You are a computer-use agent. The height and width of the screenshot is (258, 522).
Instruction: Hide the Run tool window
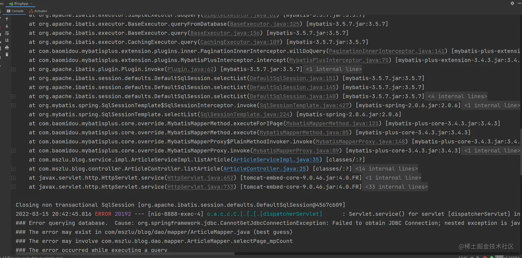519,3
